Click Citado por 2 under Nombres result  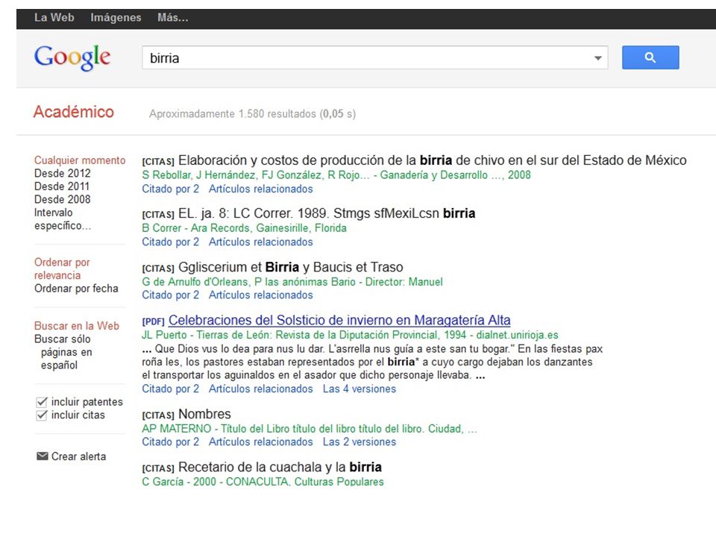pyautogui.click(x=170, y=442)
